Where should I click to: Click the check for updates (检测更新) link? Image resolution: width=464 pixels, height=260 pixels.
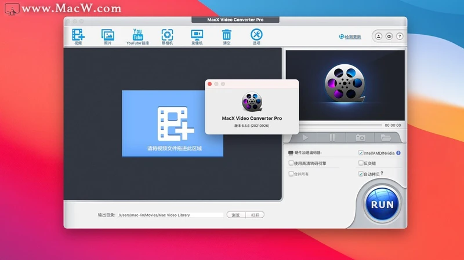pyautogui.click(x=350, y=37)
